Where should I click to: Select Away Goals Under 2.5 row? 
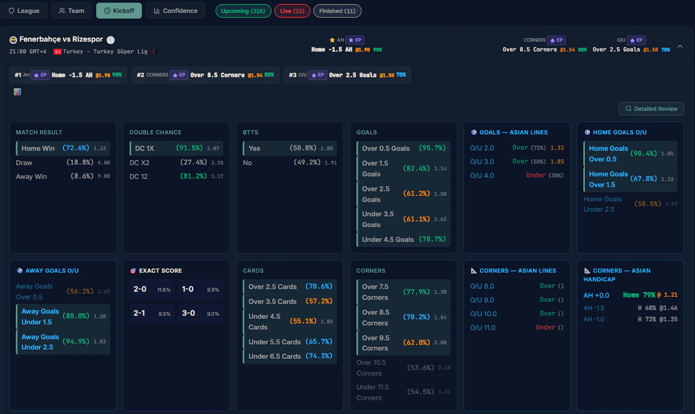click(x=63, y=342)
